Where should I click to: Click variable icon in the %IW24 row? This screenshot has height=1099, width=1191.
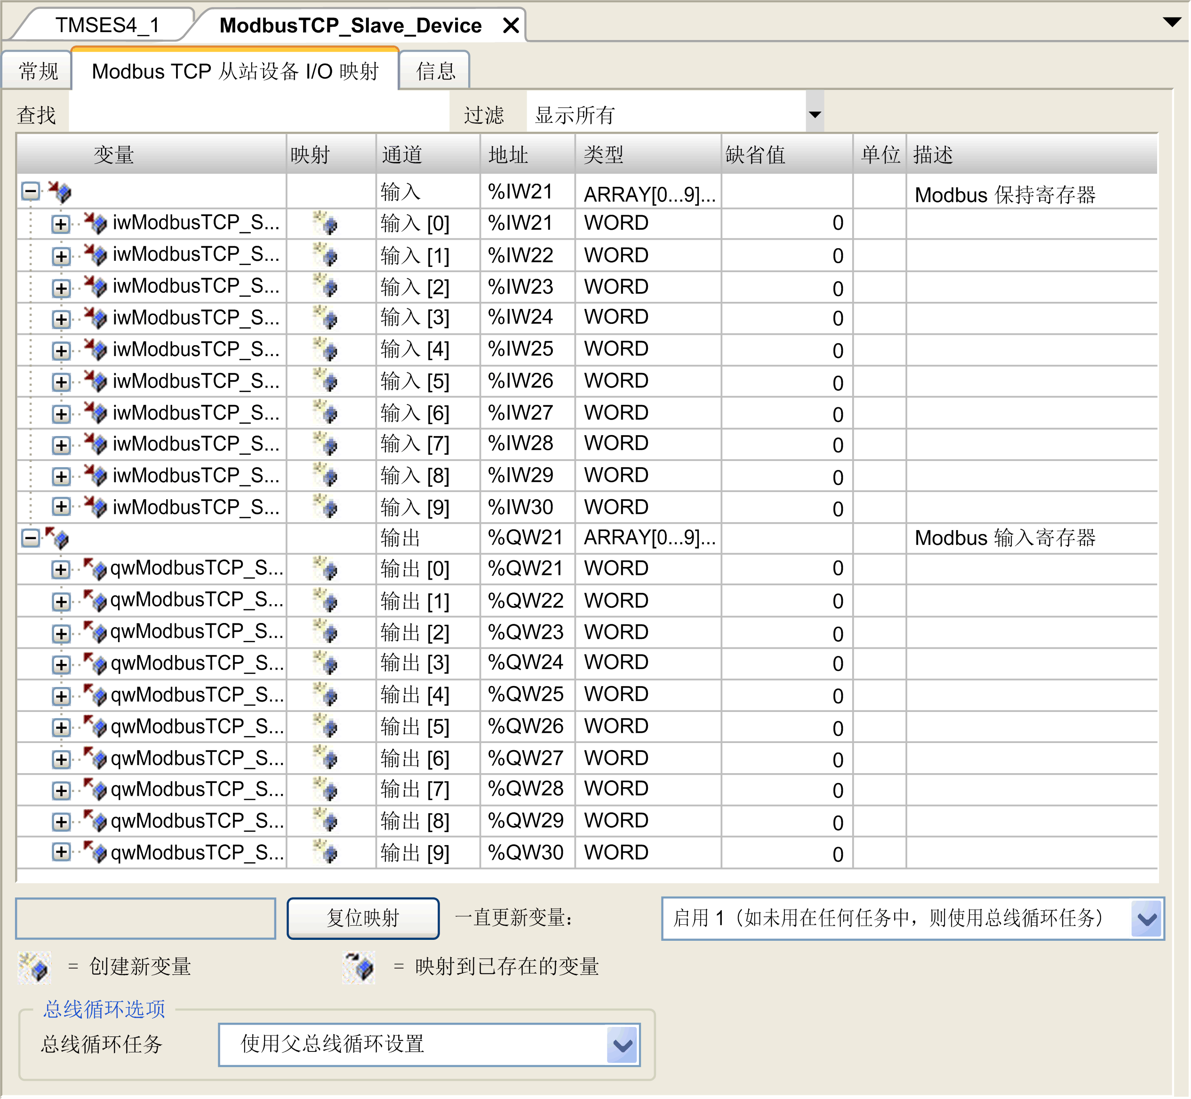coord(95,317)
